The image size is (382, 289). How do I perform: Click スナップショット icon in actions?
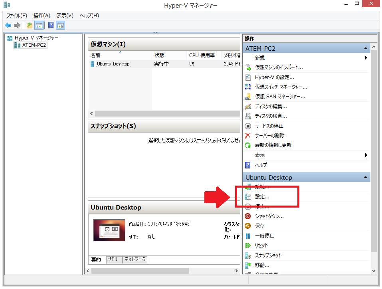248,255
